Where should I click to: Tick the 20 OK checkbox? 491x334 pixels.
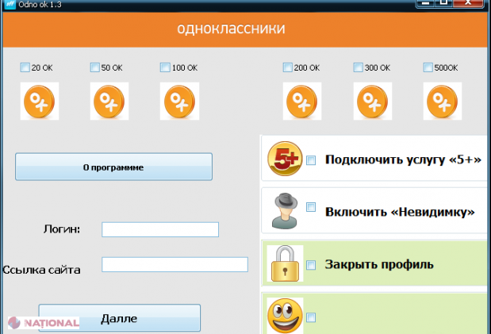(x=25, y=67)
